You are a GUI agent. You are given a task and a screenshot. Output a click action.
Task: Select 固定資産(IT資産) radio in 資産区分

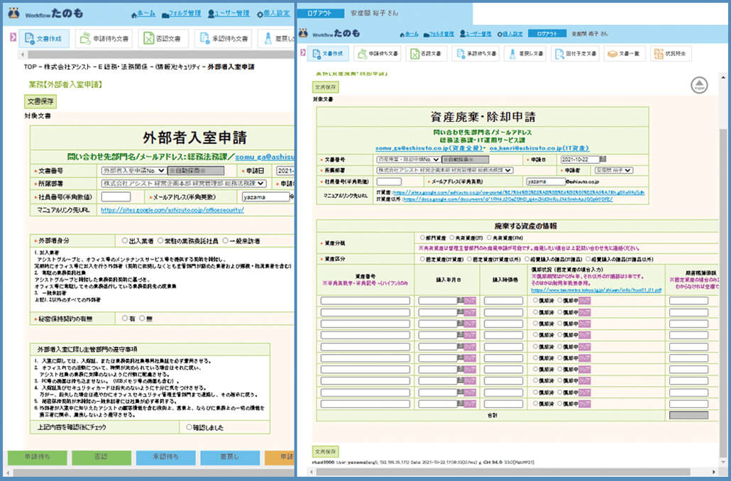422,259
